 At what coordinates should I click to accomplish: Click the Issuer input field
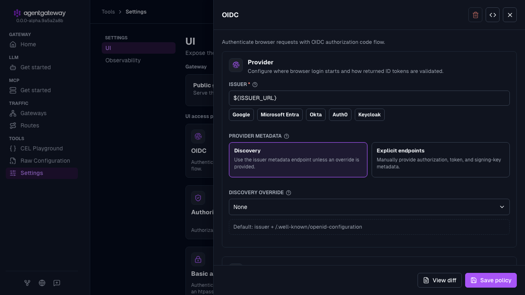369,98
